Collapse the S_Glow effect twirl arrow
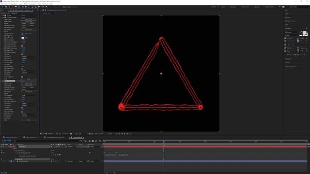 tap(1, 15)
